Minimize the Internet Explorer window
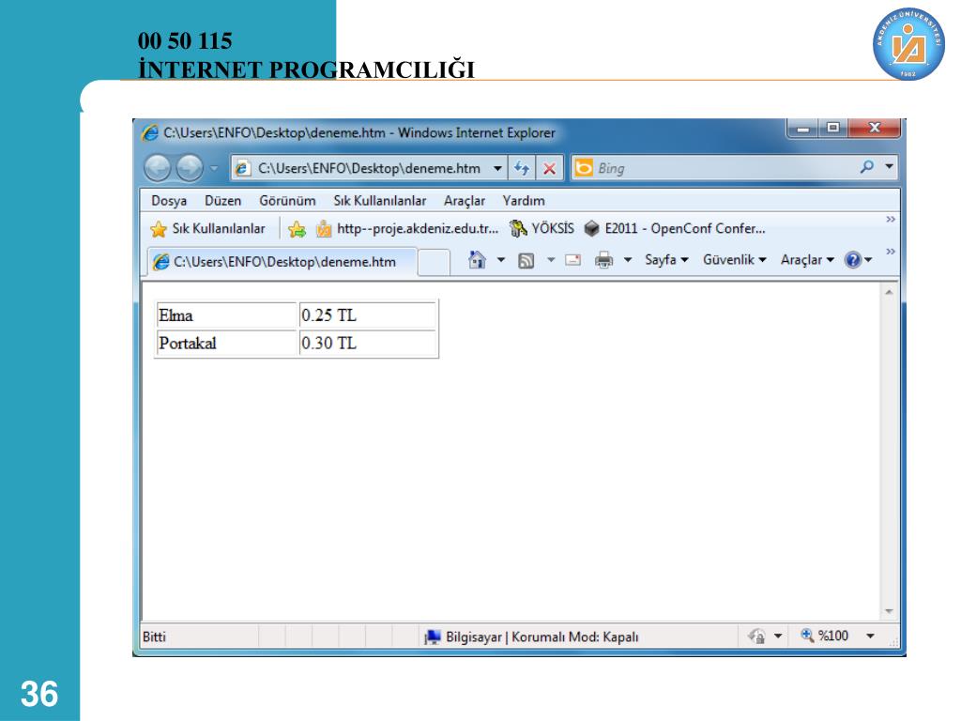 803,128
